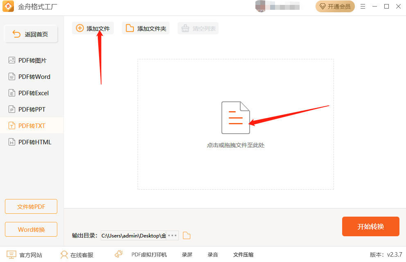This screenshot has height=262, width=406.
Task: Open PDF虚拟打印机 link
Action: [149, 255]
